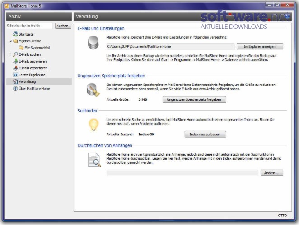Image resolution: width=299 pixels, height=225 pixels.
Task: Click the Aktuelle Größe label
Action: click(118, 99)
